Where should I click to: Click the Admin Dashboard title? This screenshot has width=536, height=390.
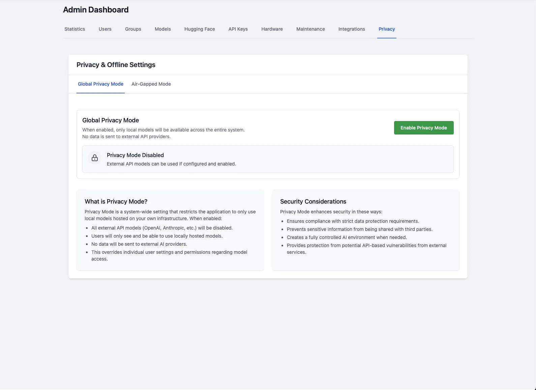tap(96, 10)
